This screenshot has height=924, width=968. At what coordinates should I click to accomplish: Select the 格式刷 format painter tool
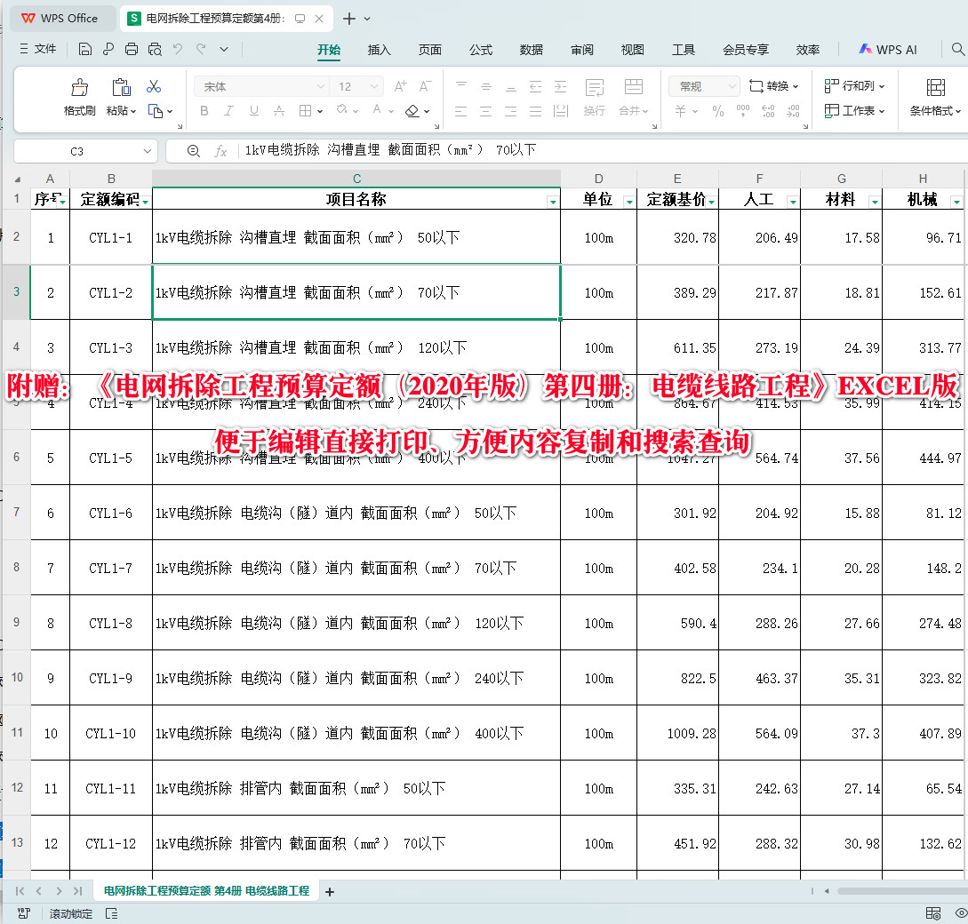(79, 95)
